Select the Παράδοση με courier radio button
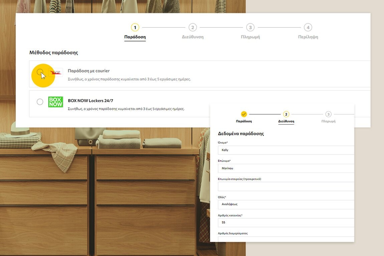 [40, 72]
